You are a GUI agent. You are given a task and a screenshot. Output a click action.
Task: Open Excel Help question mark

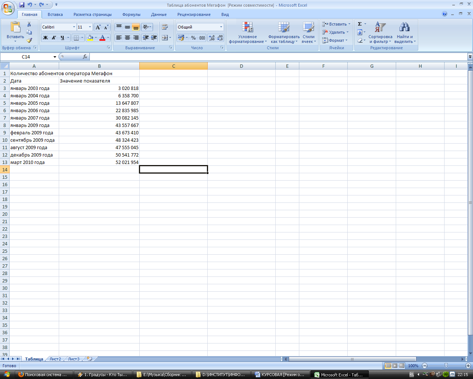(445, 14)
